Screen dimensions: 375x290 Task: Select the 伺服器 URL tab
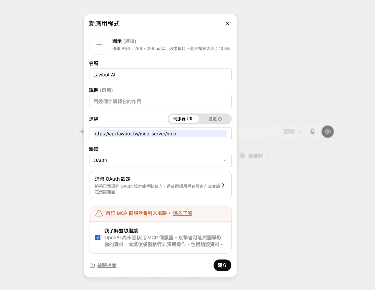184,119
